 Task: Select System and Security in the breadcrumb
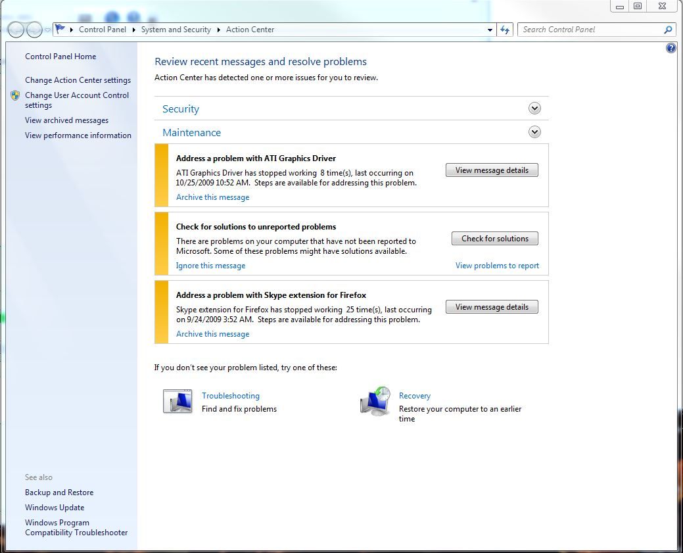176,30
